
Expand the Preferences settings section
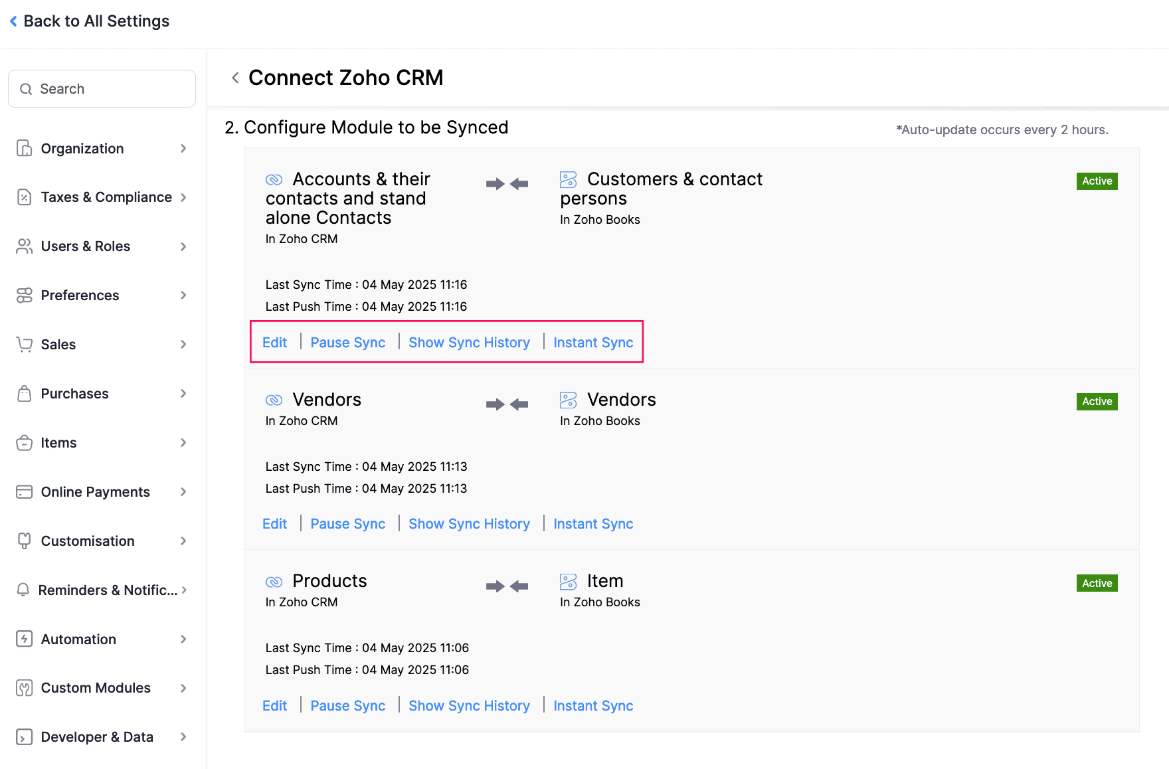[183, 295]
